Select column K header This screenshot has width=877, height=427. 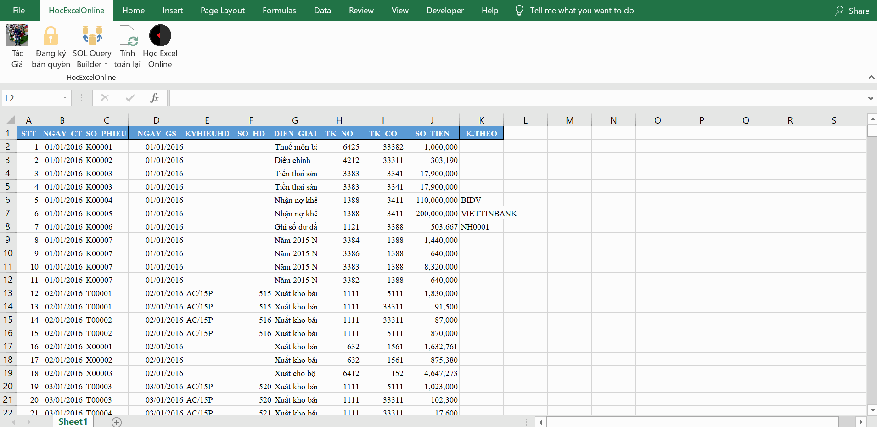pyautogui.click(x=481, y=120)
